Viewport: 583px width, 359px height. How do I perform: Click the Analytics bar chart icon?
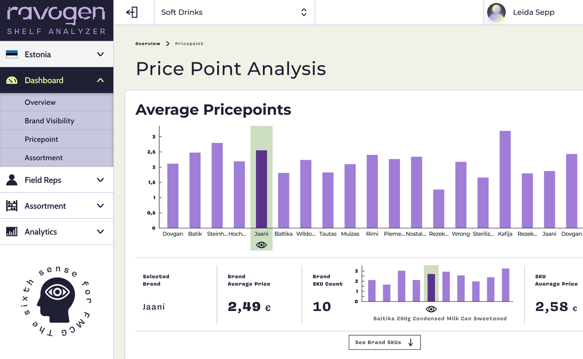coord(12,232)
